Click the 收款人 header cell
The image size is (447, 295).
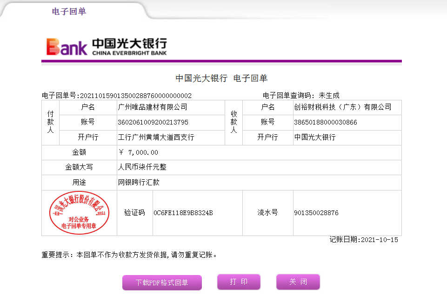(x=234, y=123)
